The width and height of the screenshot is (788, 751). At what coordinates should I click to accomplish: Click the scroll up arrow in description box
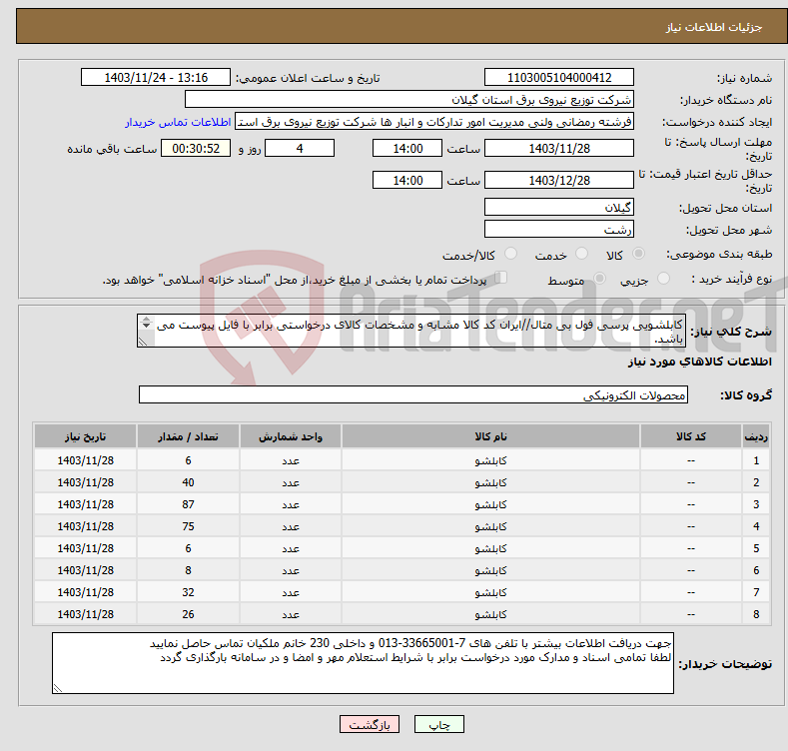(x=146, y=319)
